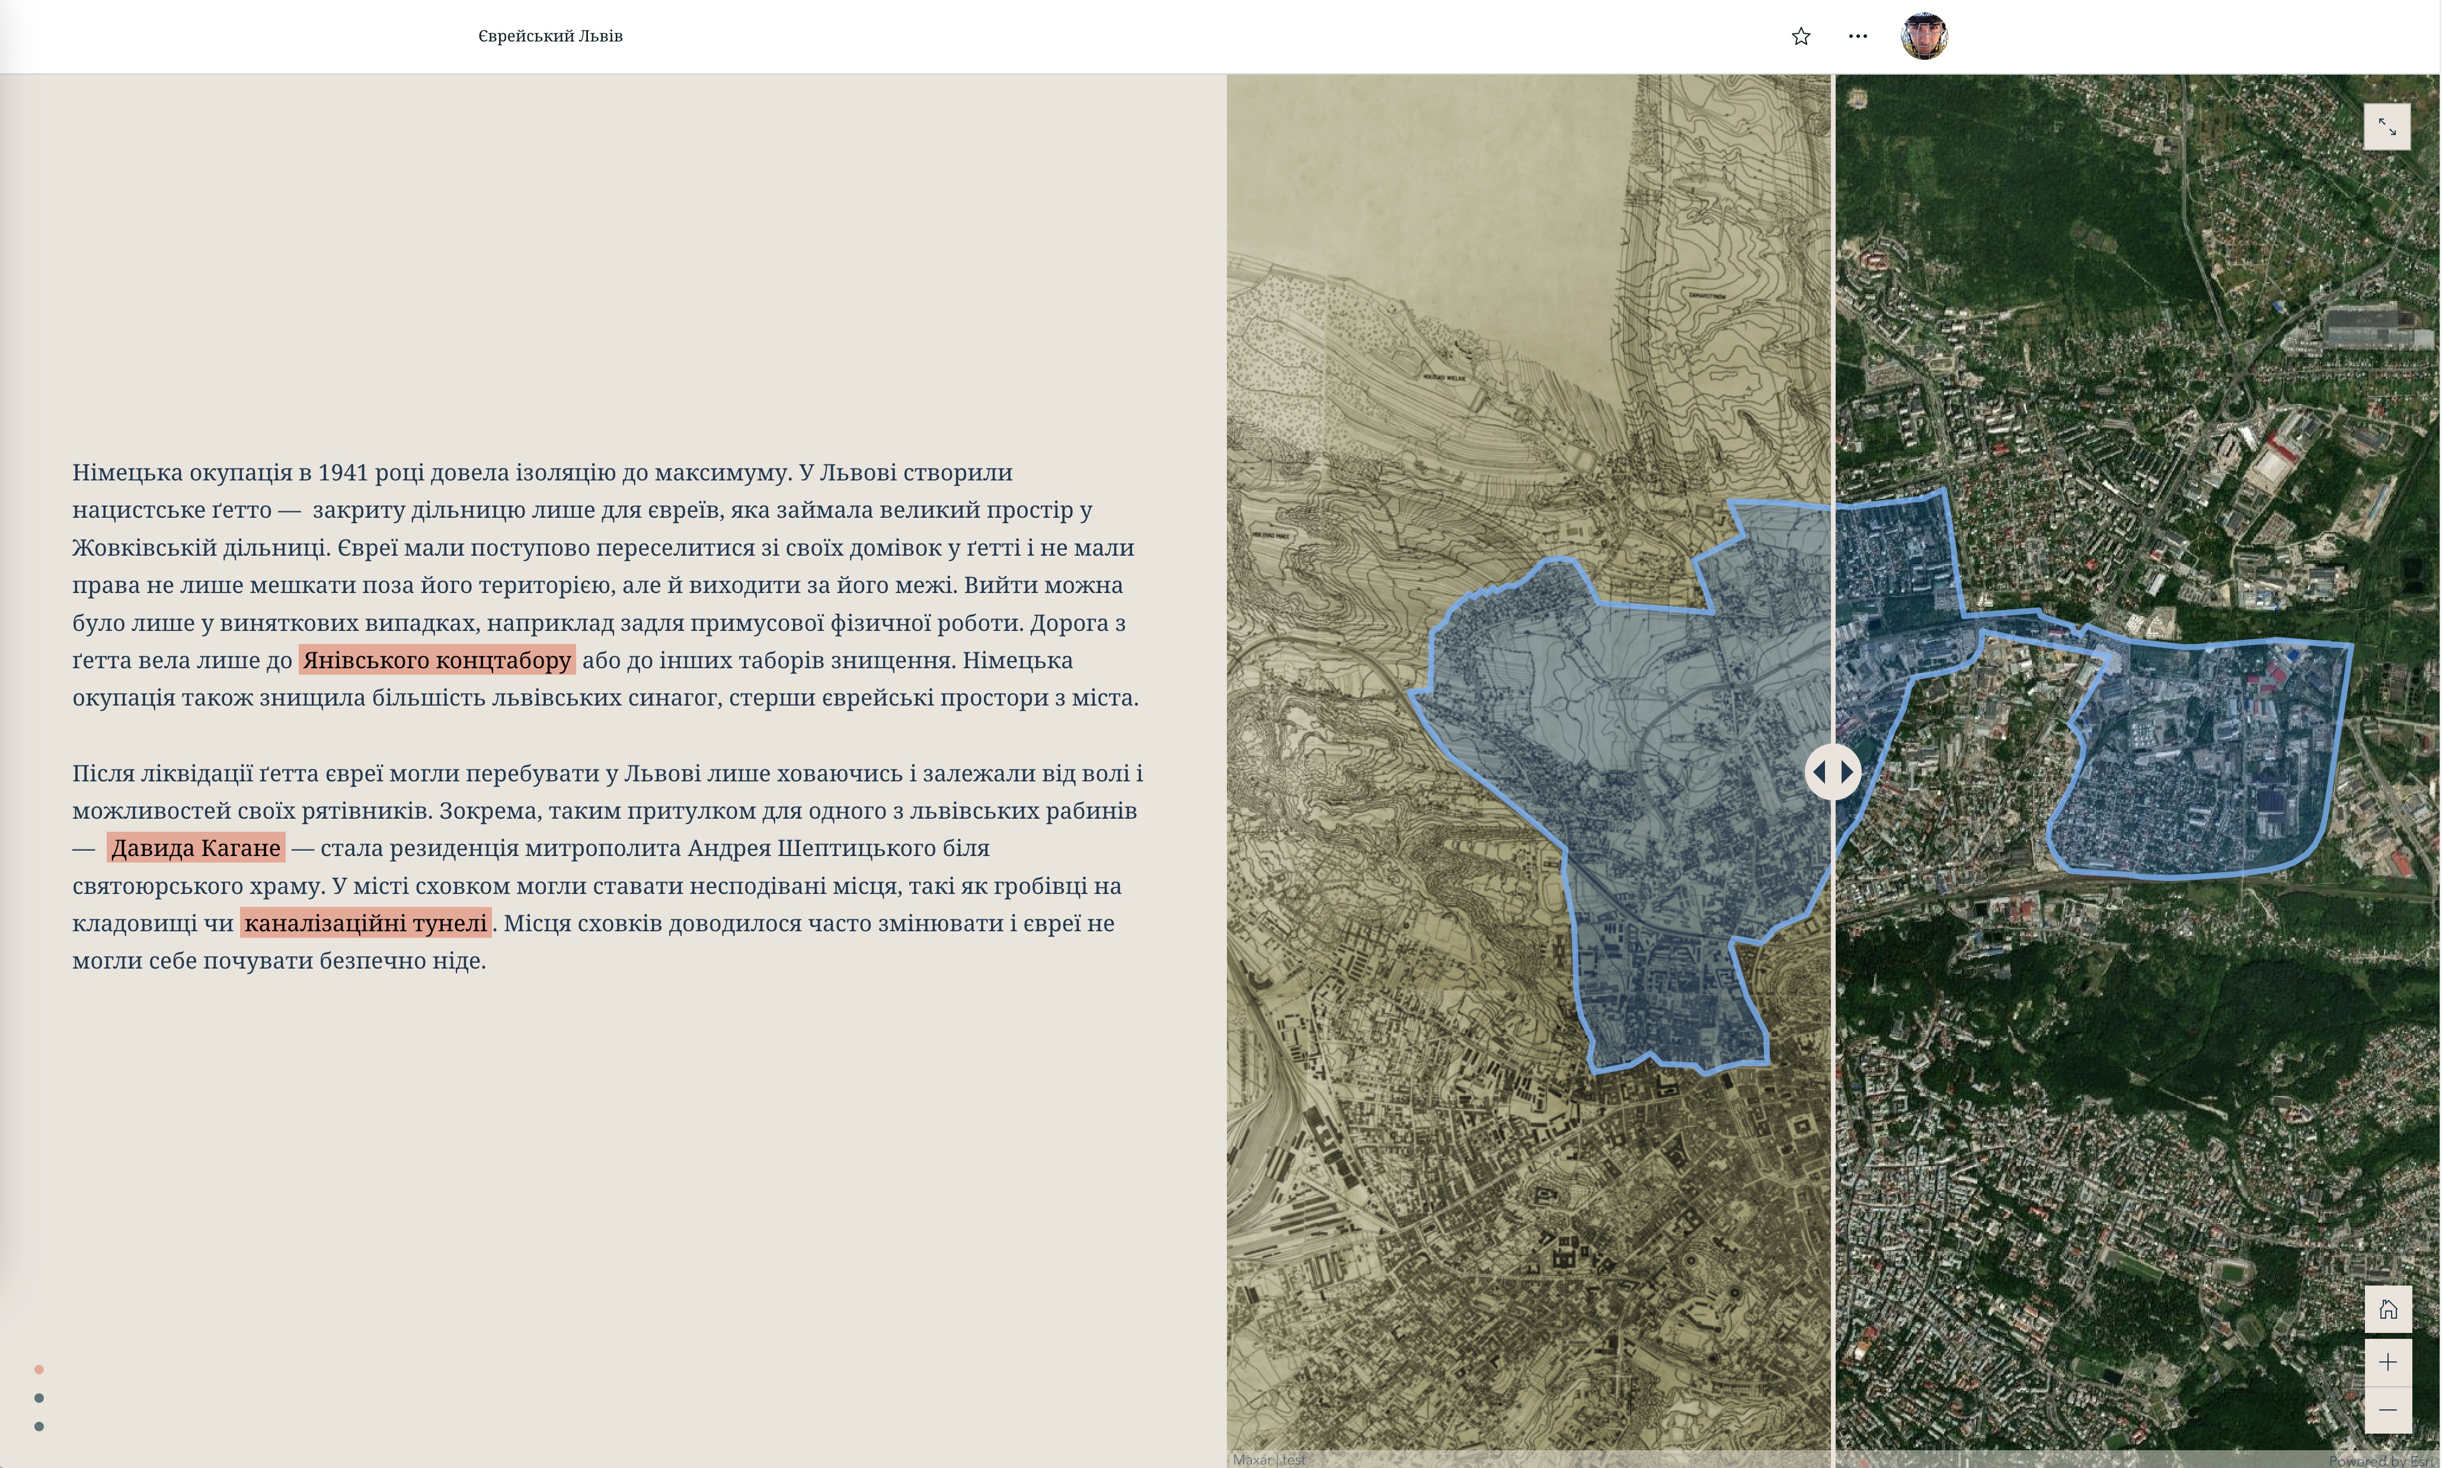Open the "Давида Кагане" highlighted link
This screenshot has width=2442, height=1468.
pyautogui.click(x=195, y=848)
